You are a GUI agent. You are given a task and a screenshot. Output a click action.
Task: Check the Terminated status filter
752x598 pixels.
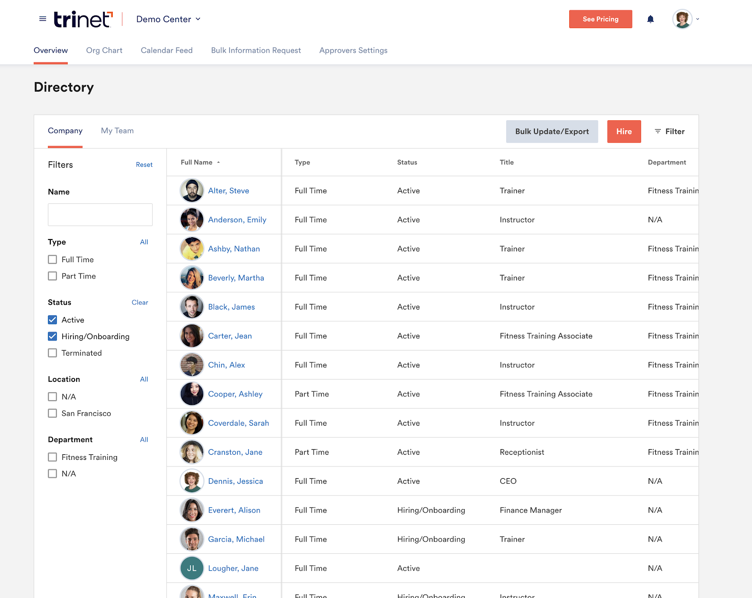53,353
